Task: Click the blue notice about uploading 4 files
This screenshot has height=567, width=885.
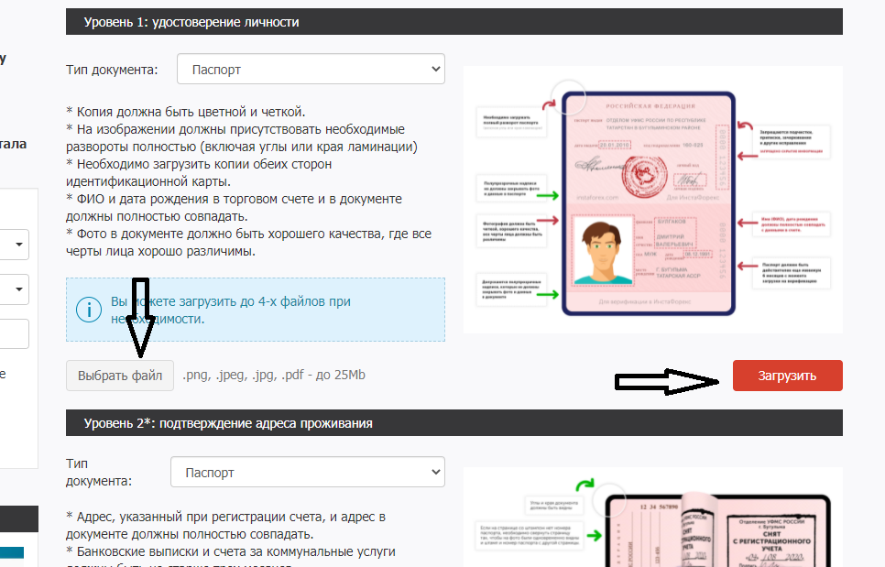Action: [x=256, y=310]
